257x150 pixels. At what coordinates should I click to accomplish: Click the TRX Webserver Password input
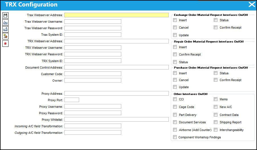pos(93,54)
